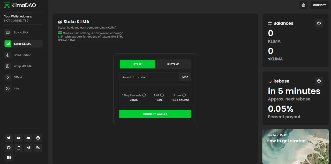The height and width of the screenshot is (164, 331).
Task: Select the STAKE tab
Action: 138,64
